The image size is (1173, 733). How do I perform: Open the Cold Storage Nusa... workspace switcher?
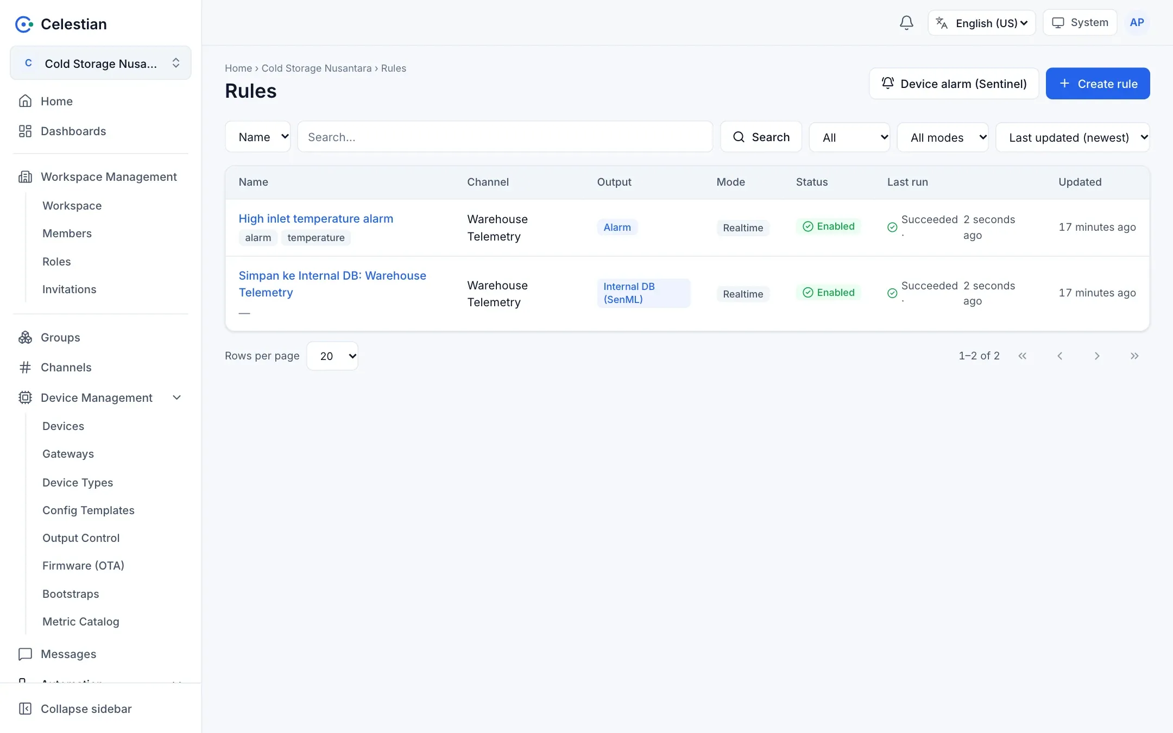pos(100,63)
